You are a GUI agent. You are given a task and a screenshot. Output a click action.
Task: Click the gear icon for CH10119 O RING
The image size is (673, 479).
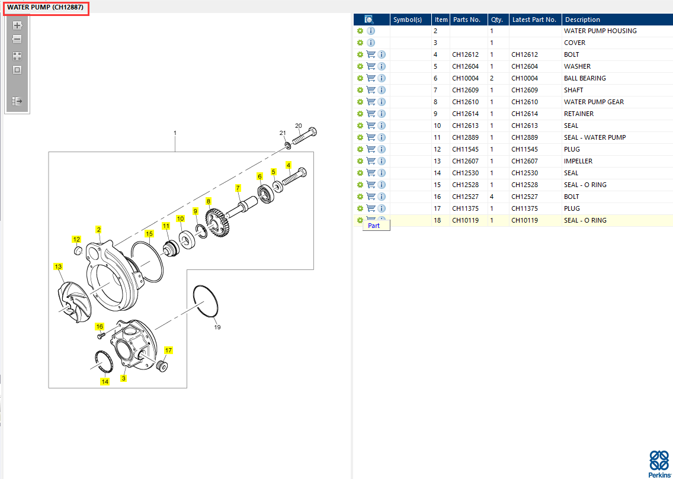tap(360, 220)
